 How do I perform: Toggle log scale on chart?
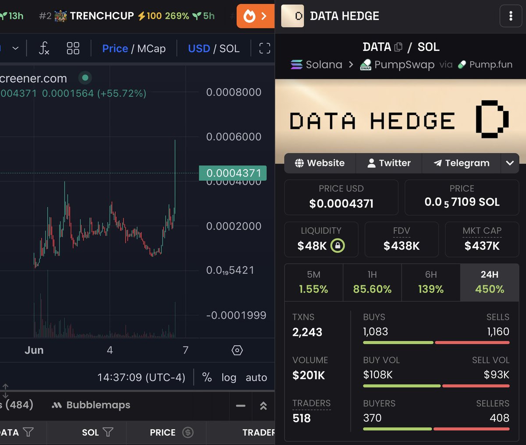point(229,377)
